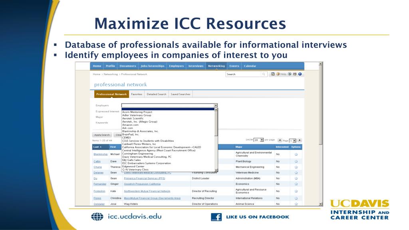Open the Calendar nav tab
This screenshot has width=409, height=230.
coord(250,66)
